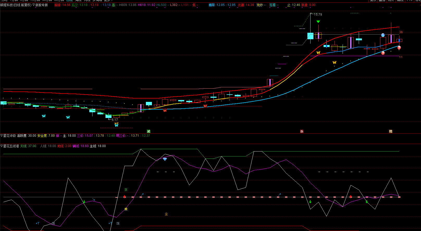421x231 pixels.
Task: Click the blue ball signal marker
Action: tap(383, 35)
